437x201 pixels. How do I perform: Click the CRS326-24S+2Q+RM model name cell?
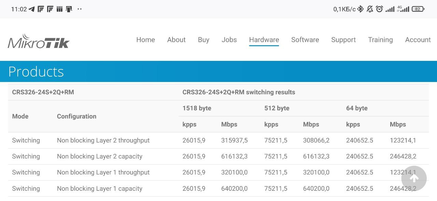pyautogui.click(x=43, y=92)
